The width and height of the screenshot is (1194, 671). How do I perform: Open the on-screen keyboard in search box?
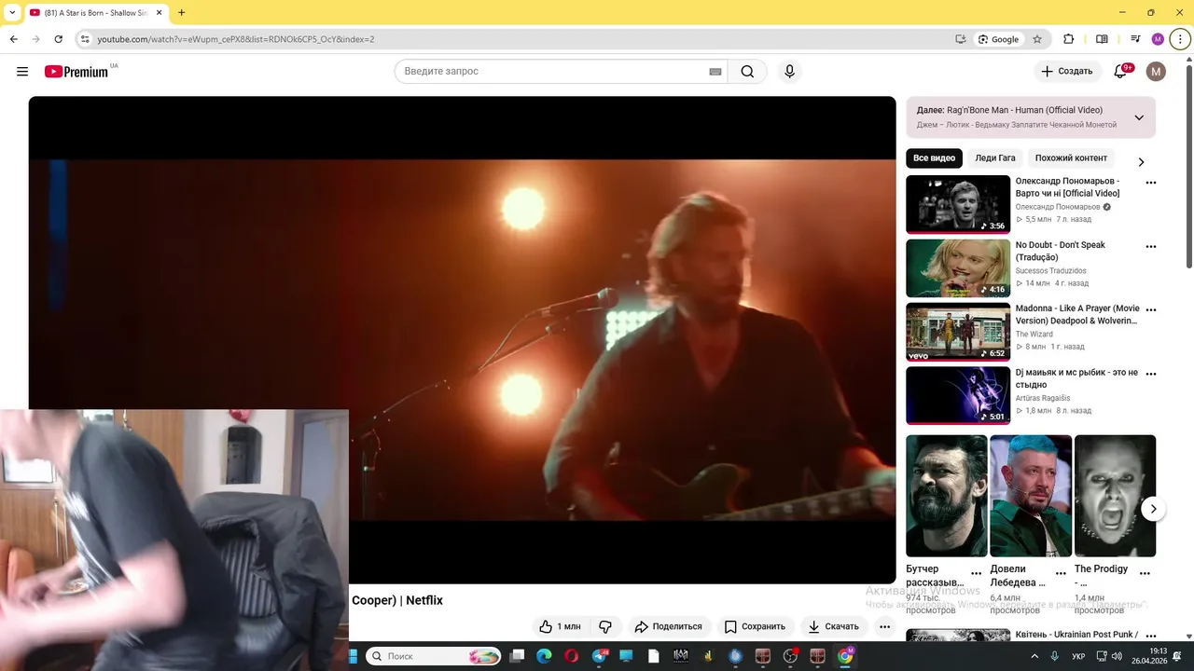tap(715, 72)
